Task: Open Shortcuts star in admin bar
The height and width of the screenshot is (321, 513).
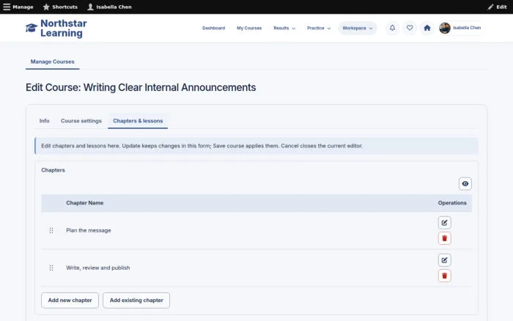Action: (x=60, y=7)
